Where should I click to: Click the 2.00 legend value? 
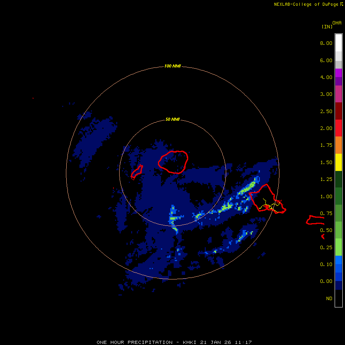point(326,128)
